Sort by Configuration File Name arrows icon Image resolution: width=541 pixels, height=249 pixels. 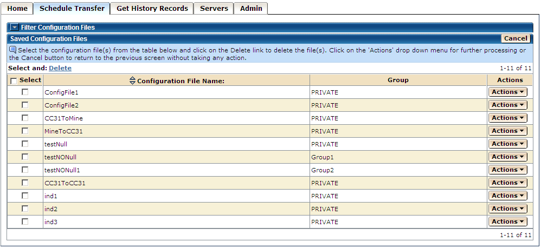tap(132, 80)
